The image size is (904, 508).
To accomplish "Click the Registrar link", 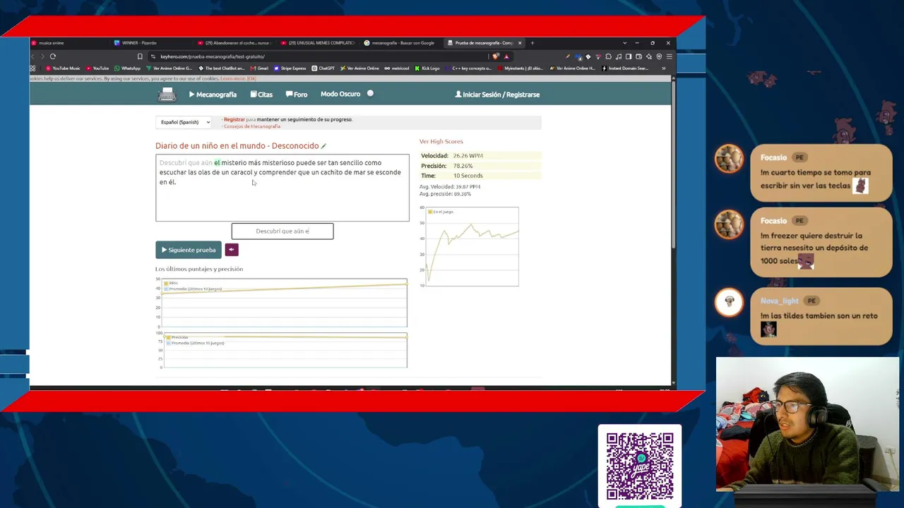I will point(234,119).
